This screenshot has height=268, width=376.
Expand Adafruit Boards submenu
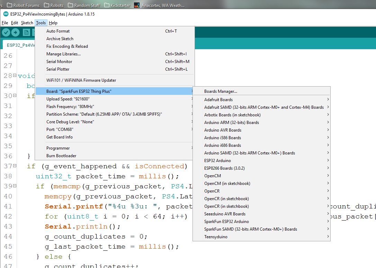coord(262,100)
